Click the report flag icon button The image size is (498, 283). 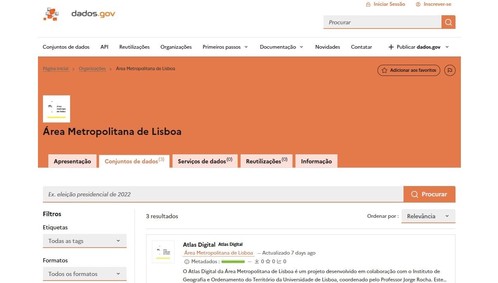[450, 70]
